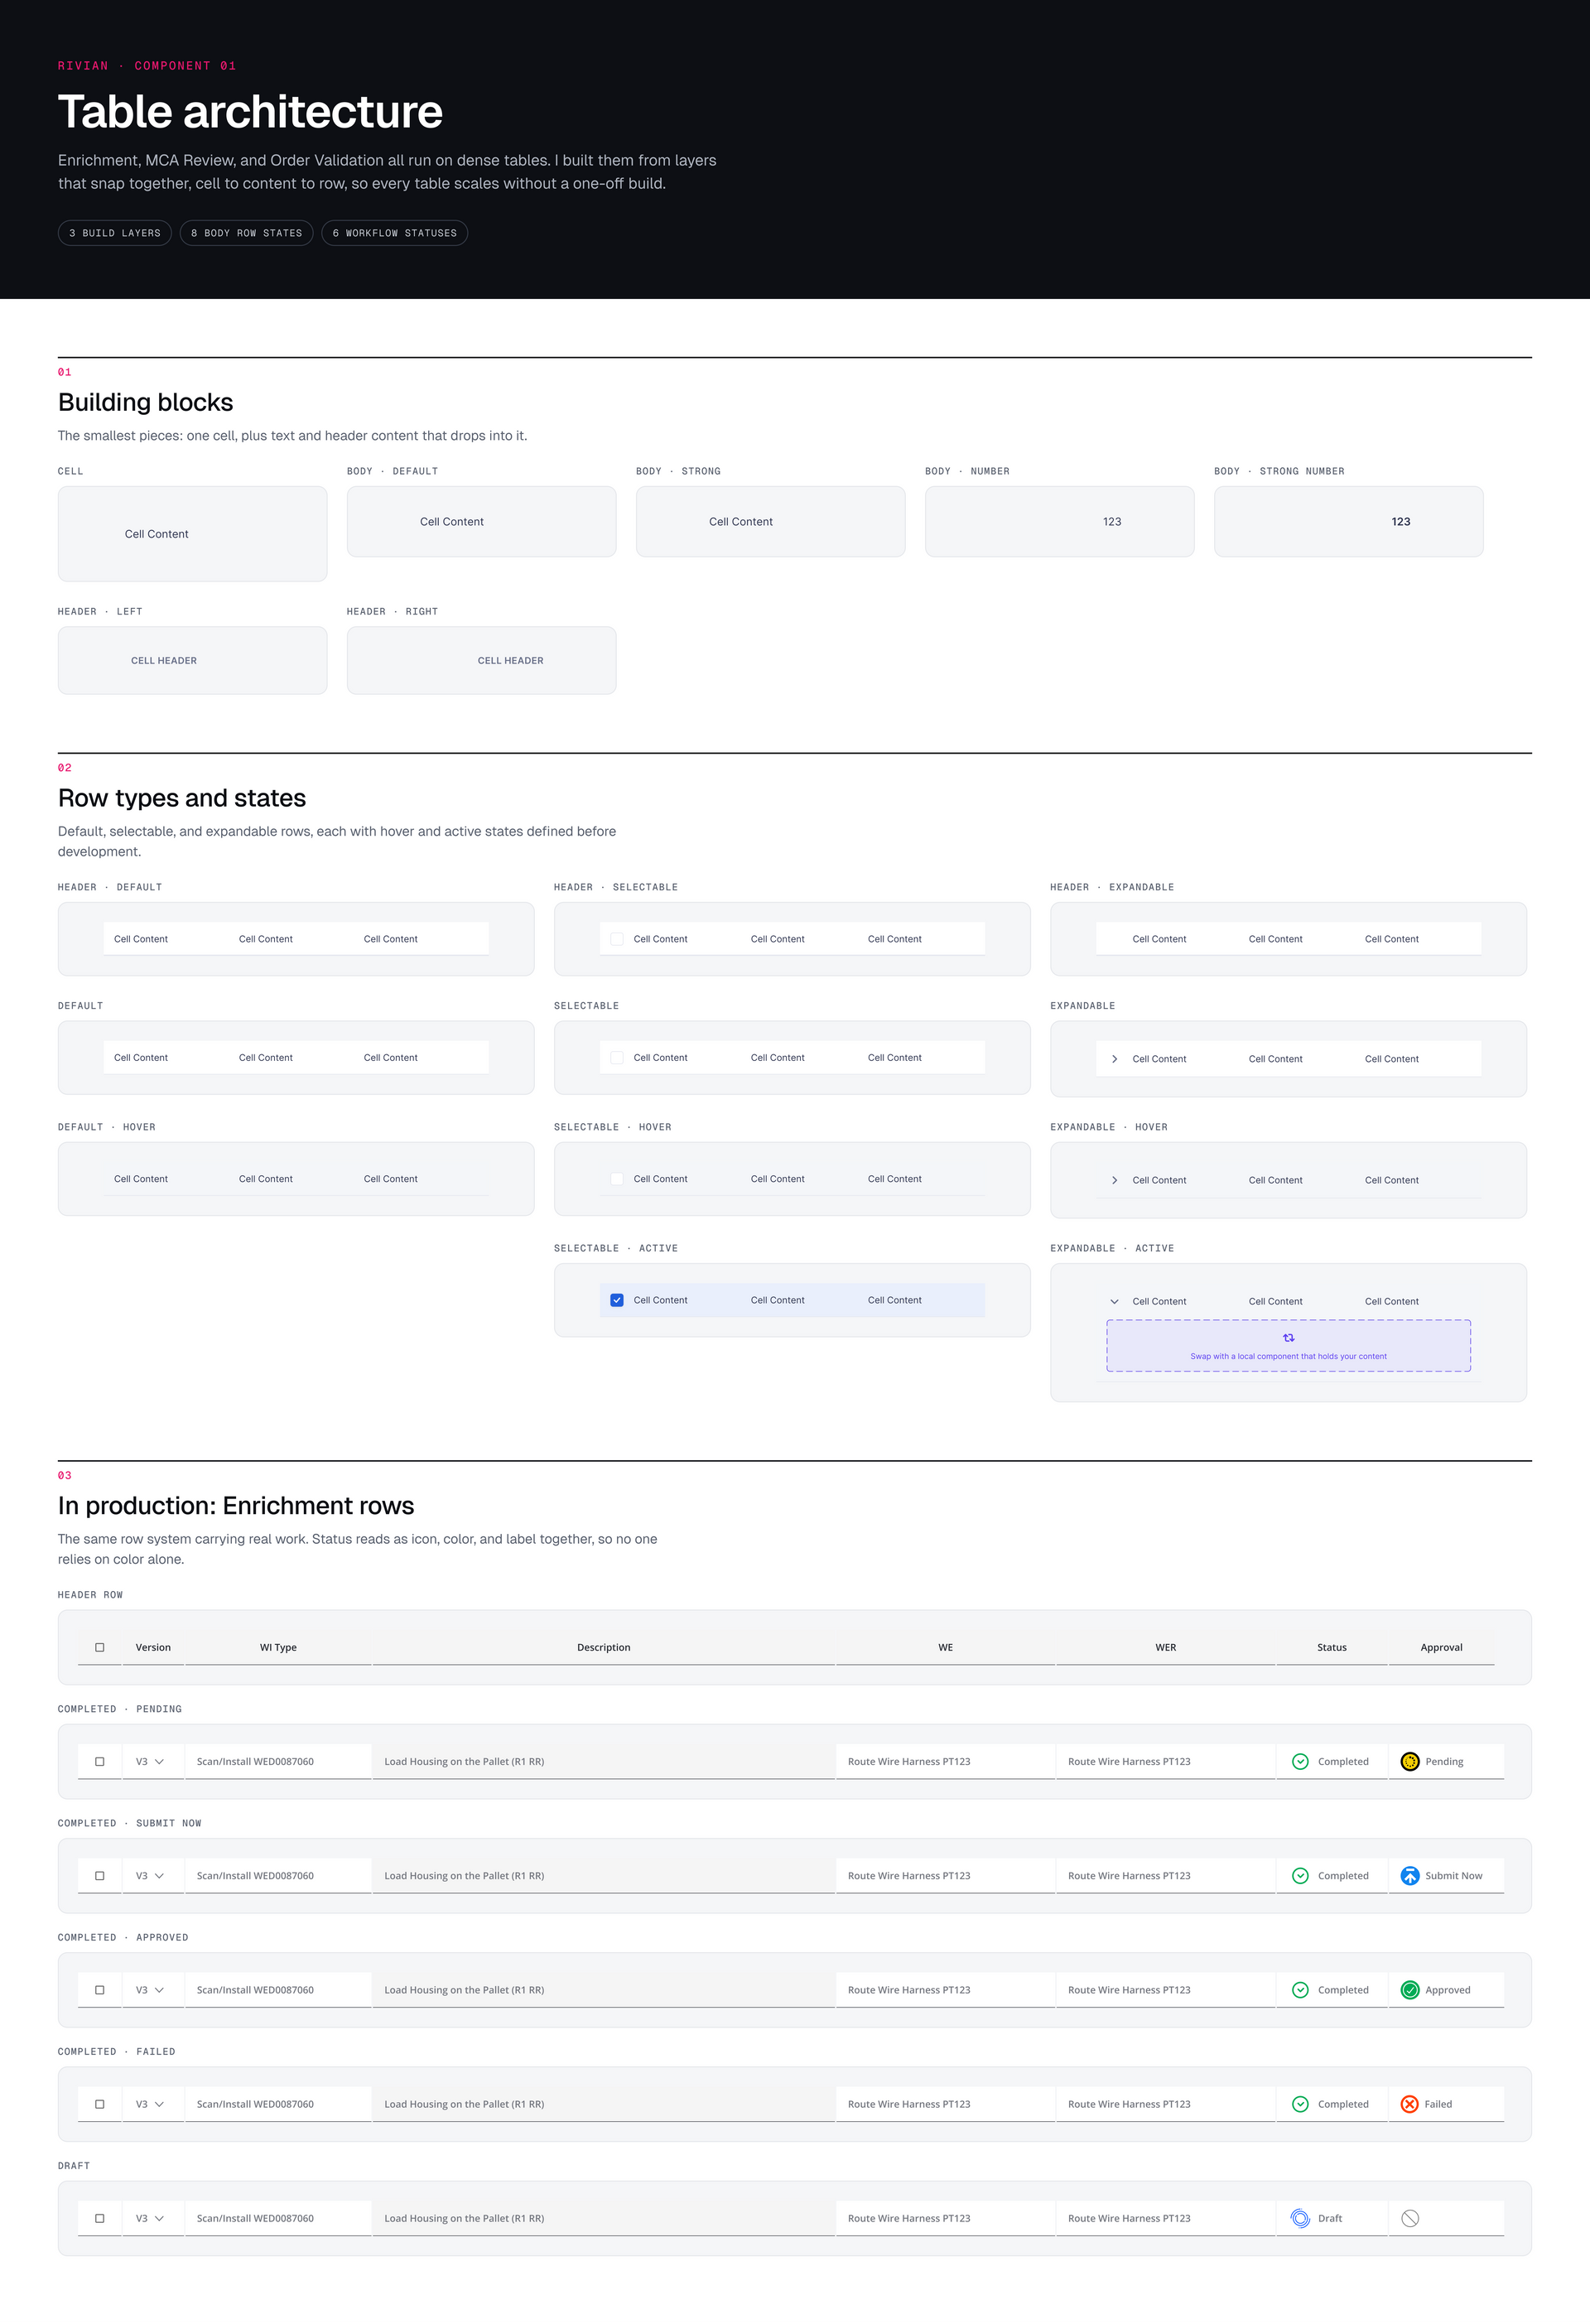Click the swap icon in the purple placeholder
The height and width of the screenshot is (2324, 1590).
[1288, 1337]
